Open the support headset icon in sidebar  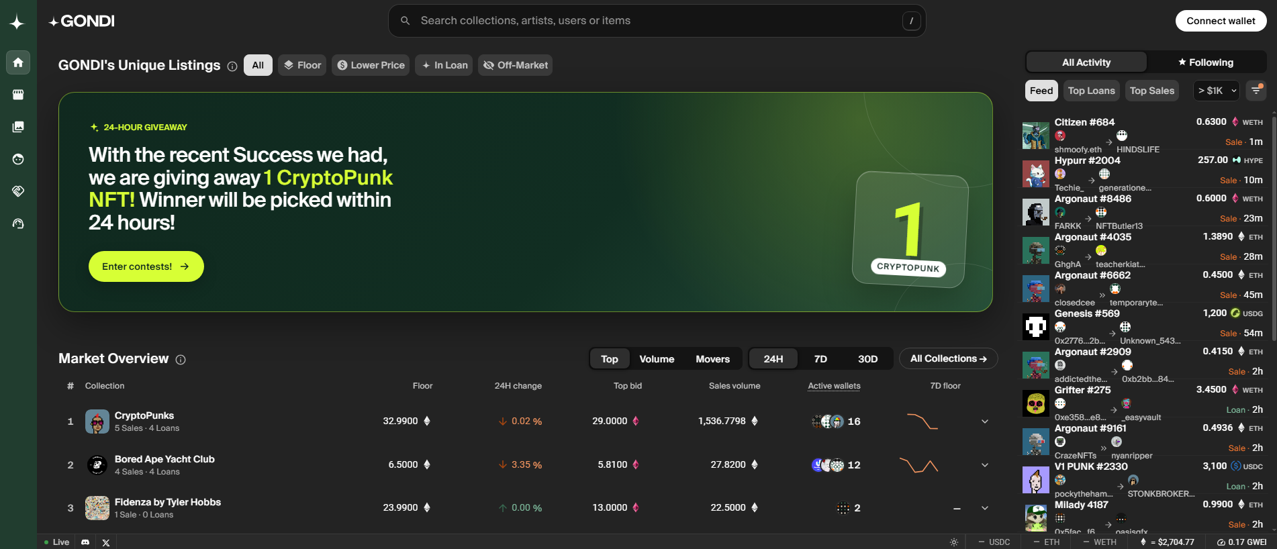click(18, 223)
